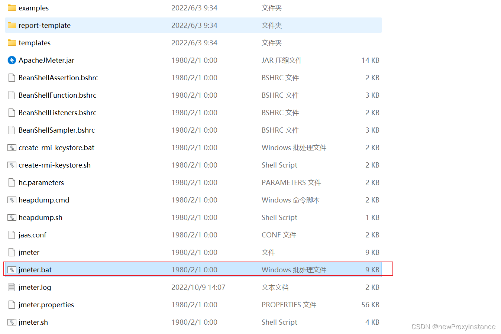Image resolution: width=501 pixels, height=334 pixels.
Task: Click the examples folder icon
Action: click(x=12, y=8)
